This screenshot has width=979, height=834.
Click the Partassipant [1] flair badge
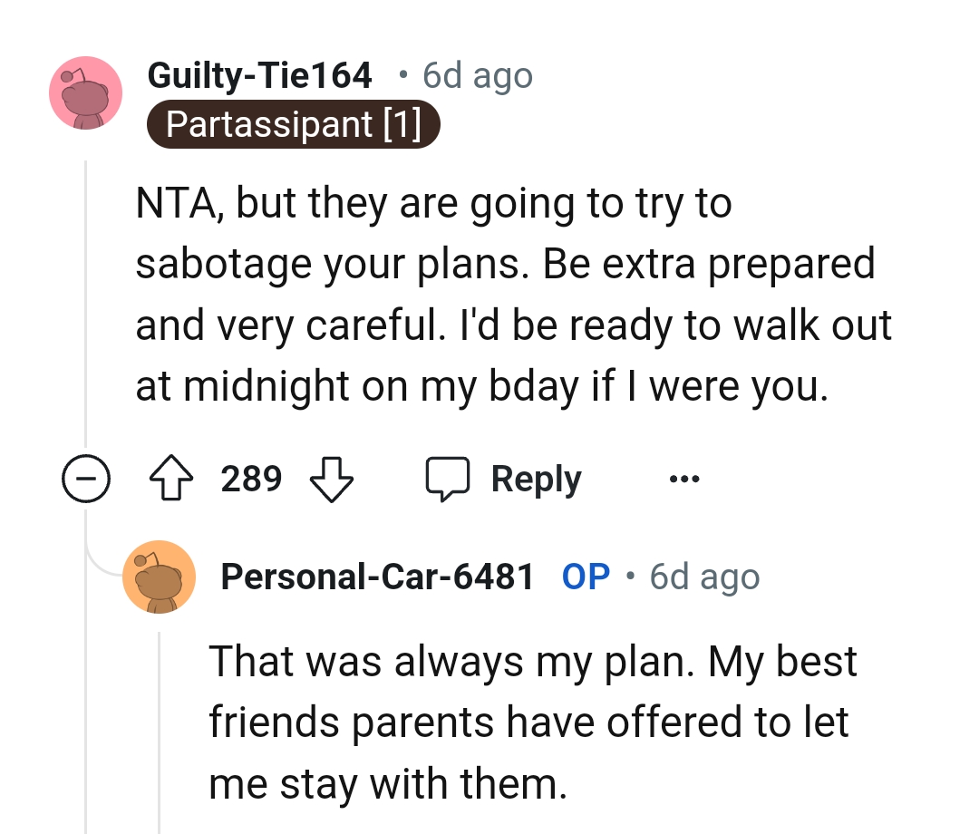pos(294,124)
